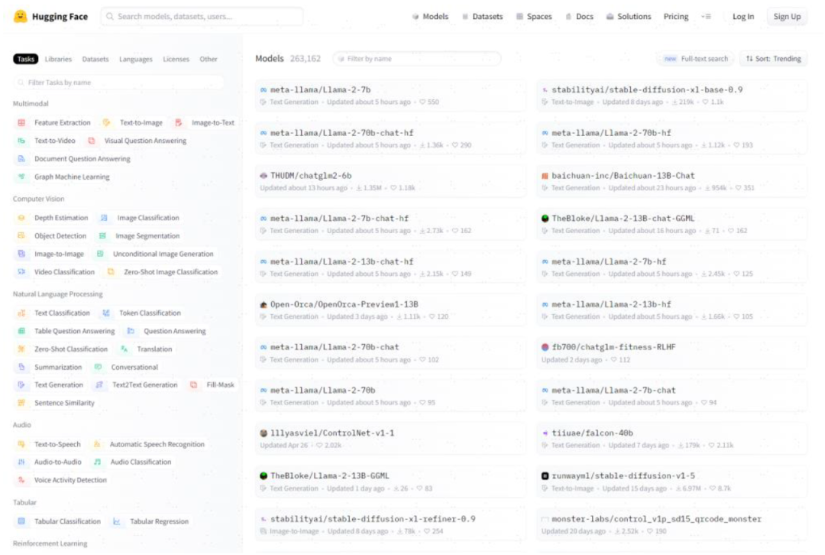Image resolution: width=825 pixels, height=555 pixels.
Task: Select the Table Question Answering icon
Action: tap(21, 331)
